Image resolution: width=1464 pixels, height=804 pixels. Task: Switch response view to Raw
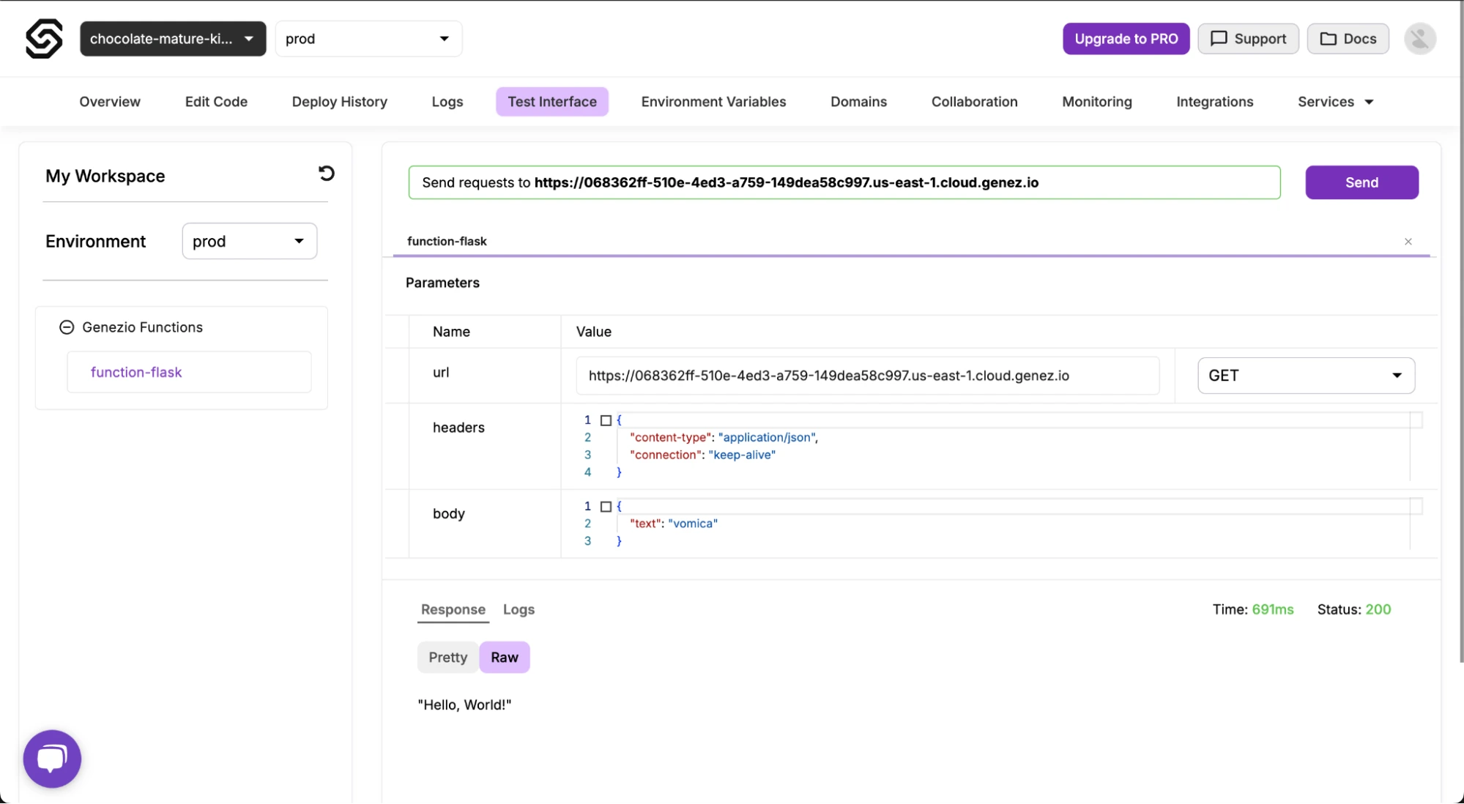504,658
